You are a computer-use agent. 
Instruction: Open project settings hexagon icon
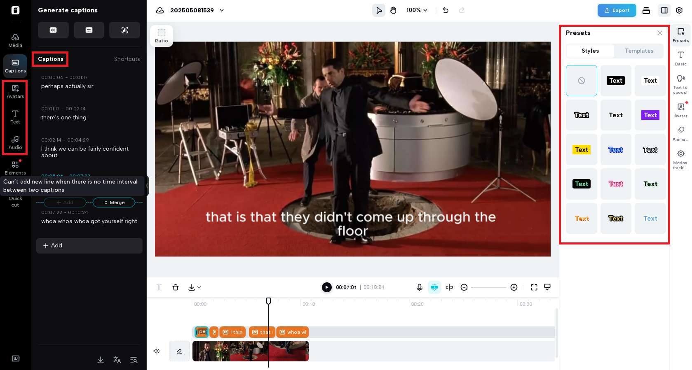679,10
